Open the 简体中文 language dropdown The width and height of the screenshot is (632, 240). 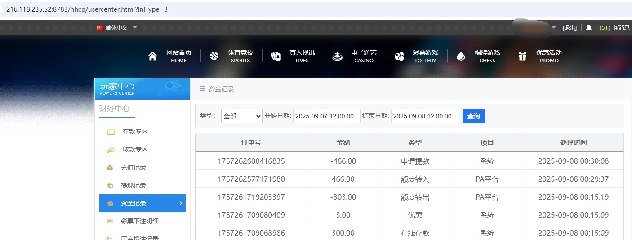[117, 28]
